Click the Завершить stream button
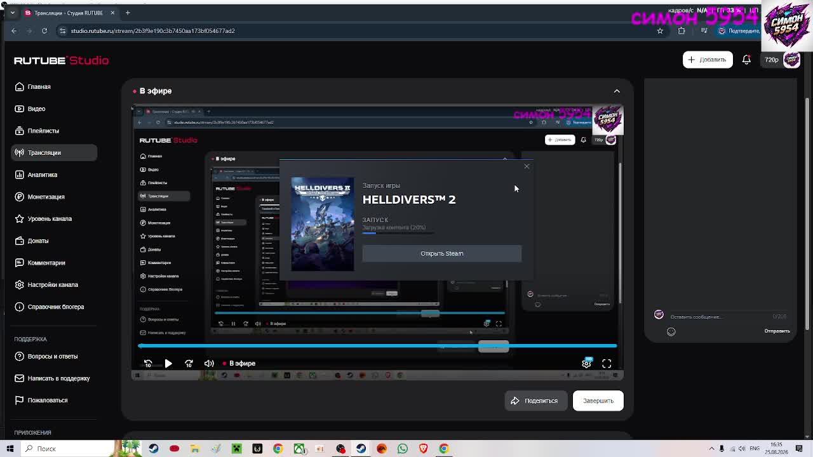 tap(598, 401)
